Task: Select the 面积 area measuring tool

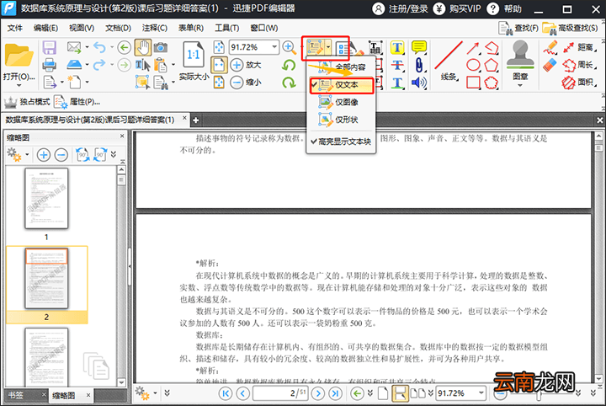Action: click(x=579, y=83)
